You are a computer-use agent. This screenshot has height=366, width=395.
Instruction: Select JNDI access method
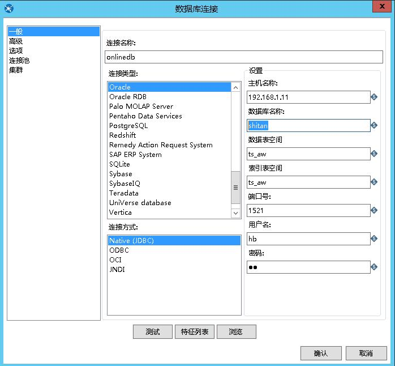click(x=174, y=269)
